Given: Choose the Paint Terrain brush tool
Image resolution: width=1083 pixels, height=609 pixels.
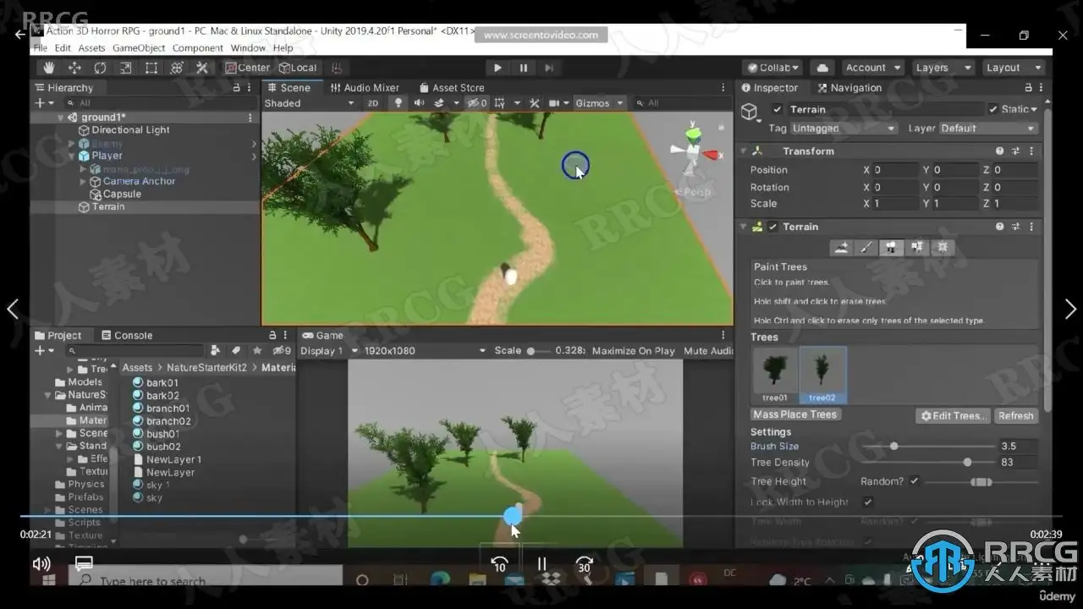Looking at the screenshot, I should click(x=866, y=247).
